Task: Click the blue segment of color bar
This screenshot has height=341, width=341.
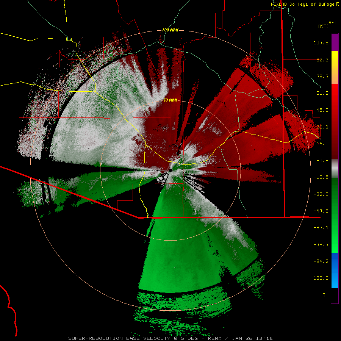Action: coord(335,270)
